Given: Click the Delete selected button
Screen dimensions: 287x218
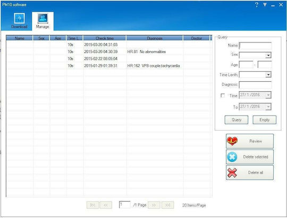Looking at the screenshot, I should (250, 157).
